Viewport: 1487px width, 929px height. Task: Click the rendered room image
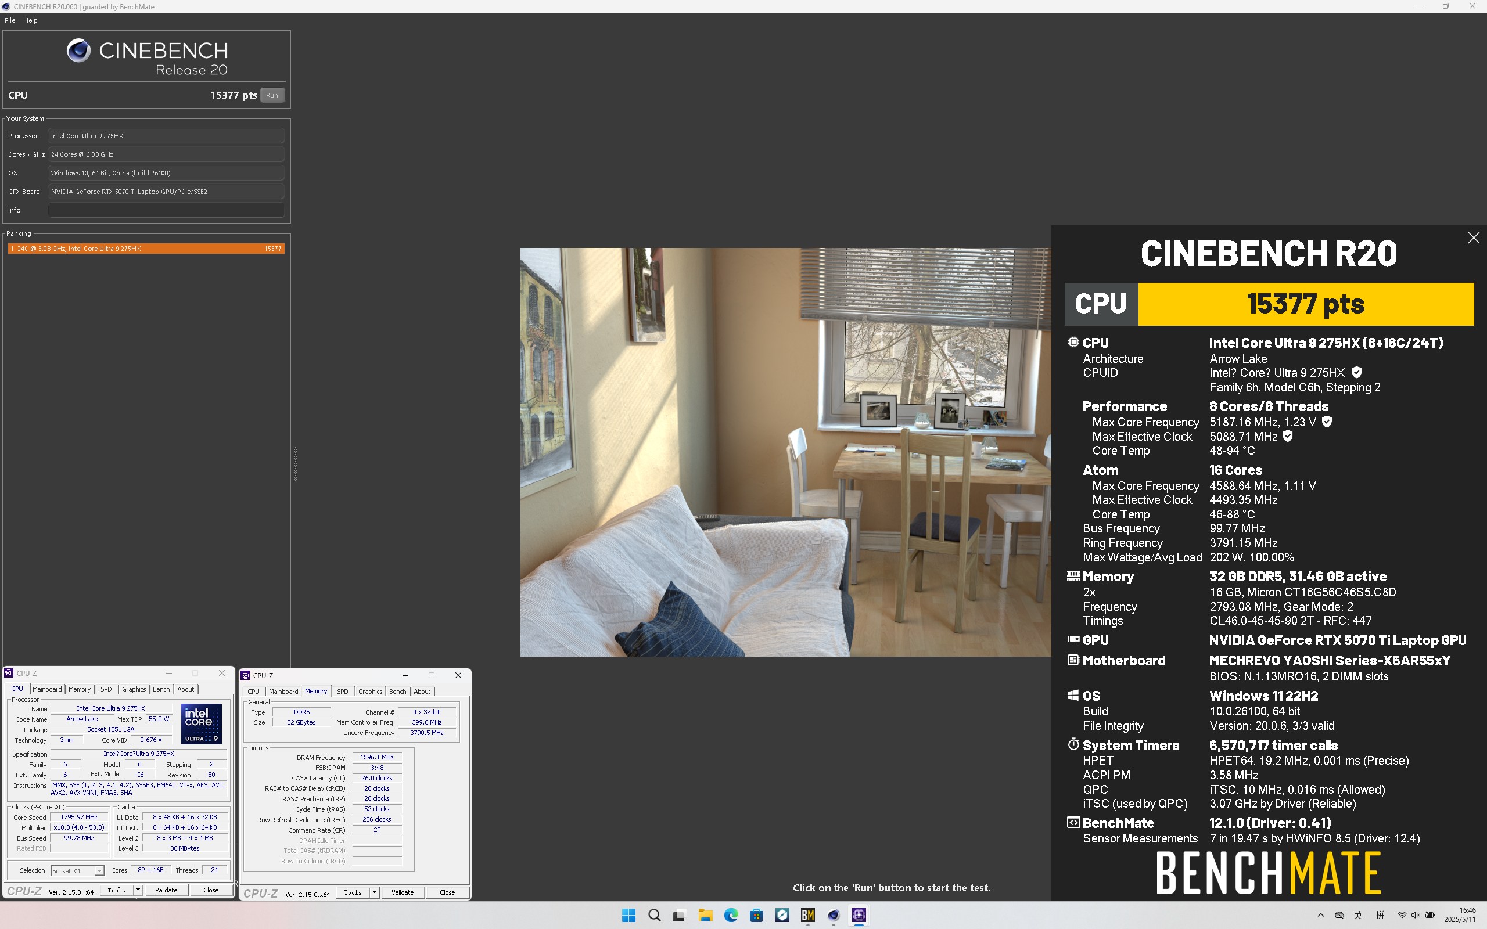tap(785, 452)
